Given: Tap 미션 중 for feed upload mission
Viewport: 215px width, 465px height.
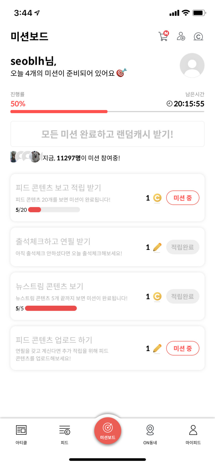Looking at the screenshot, I should point(183,348).
